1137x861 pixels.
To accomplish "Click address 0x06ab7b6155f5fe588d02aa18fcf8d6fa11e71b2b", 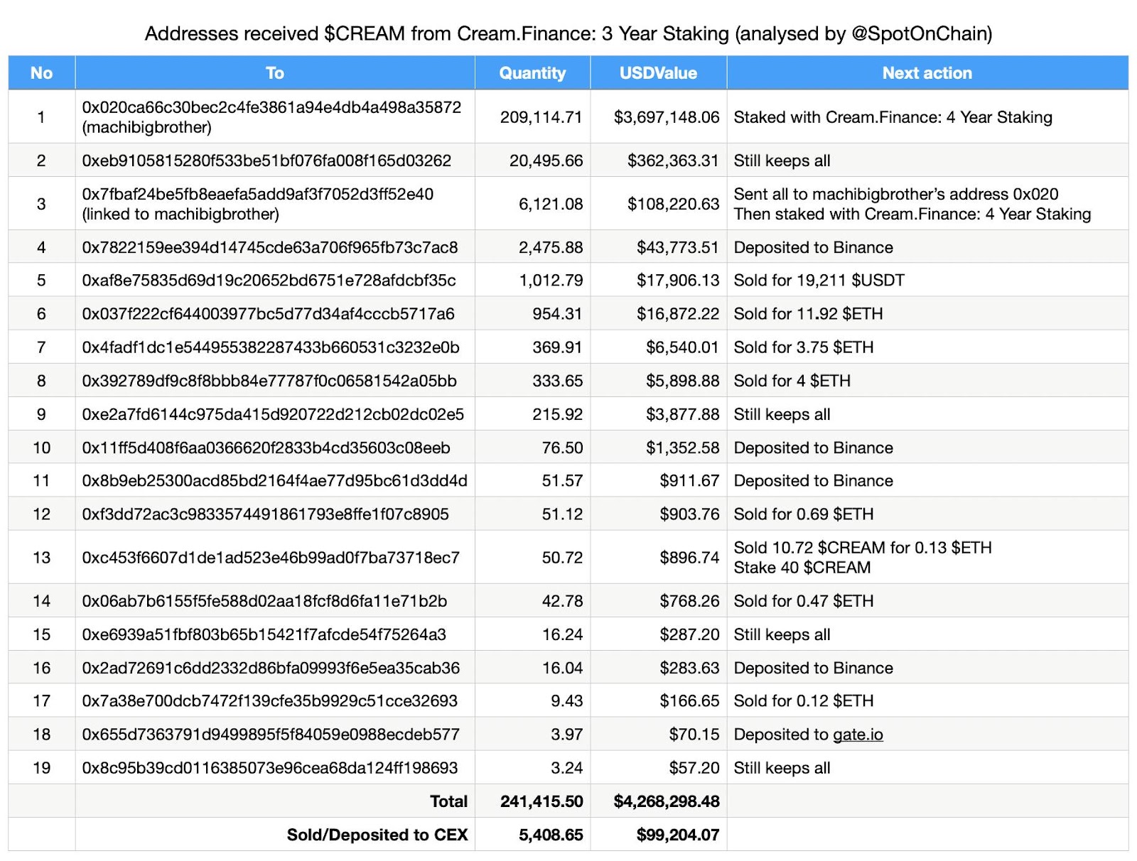I will click(264, 601).
